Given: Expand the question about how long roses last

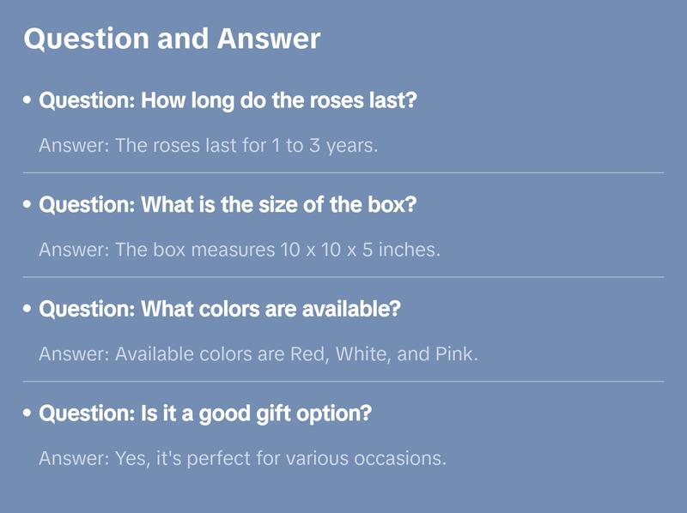Looking at the screenshot, I should pos(228,101).
